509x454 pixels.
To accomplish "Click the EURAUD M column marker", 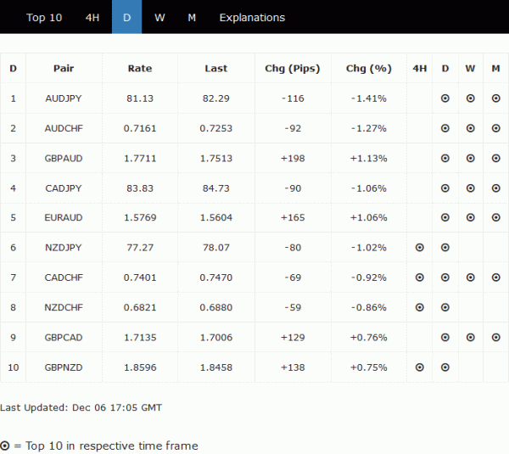I will pos(495,217).
